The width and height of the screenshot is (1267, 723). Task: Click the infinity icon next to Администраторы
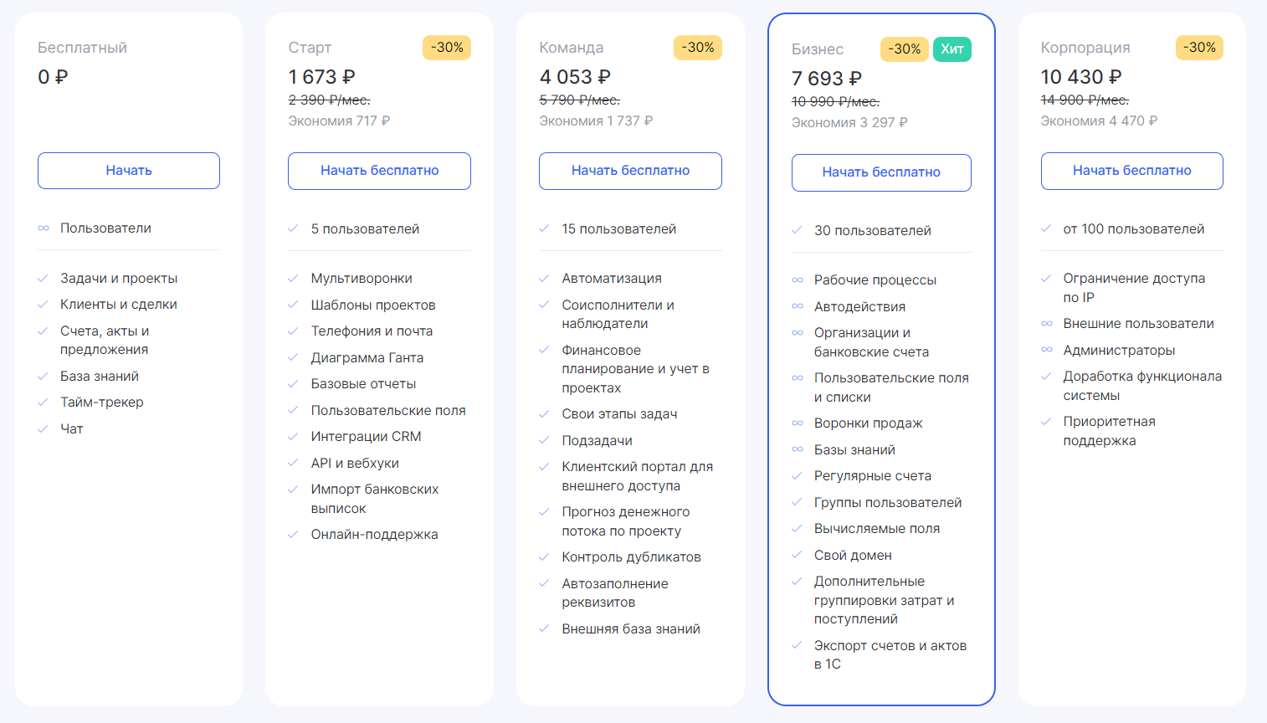(x=1047, y=350)
